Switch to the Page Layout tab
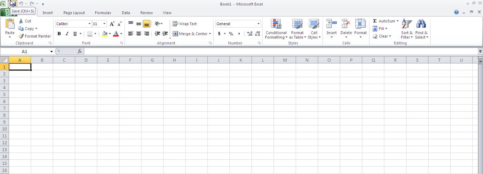Viewport: 483px width, 174px height. [x=74, y=13]
